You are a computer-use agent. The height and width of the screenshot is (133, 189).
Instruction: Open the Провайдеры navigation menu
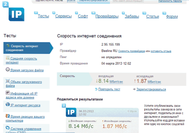pos(107,16)
